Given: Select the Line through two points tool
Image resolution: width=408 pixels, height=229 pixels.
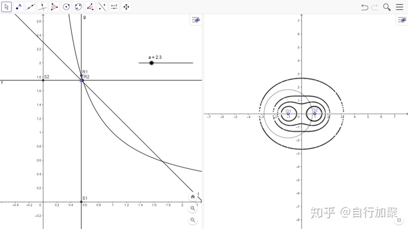Looking at the screenshot, I should [31, 7].
